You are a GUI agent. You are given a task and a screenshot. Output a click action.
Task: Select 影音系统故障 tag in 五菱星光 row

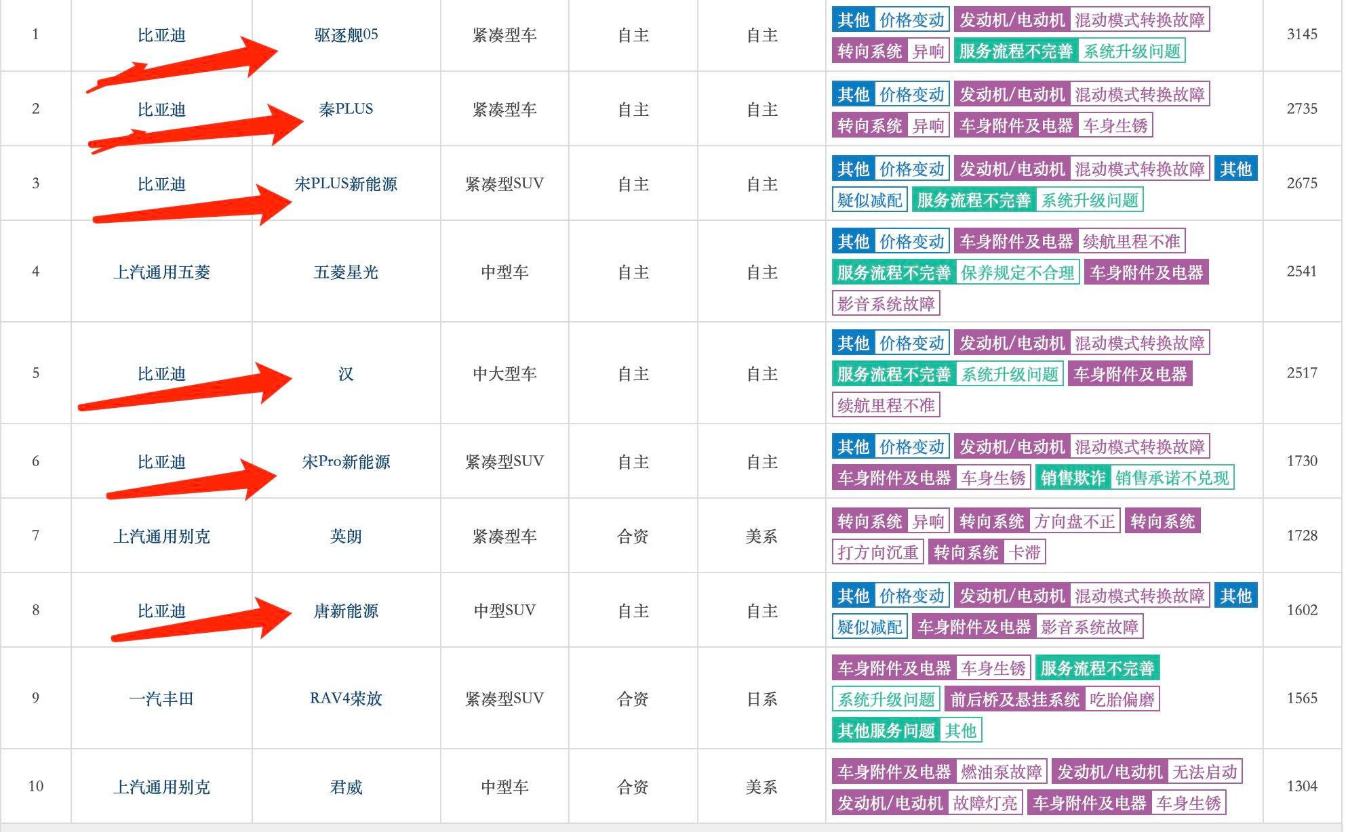tap(886, 304)
